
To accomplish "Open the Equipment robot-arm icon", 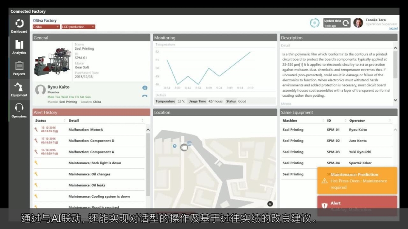I will pos(19,87).
